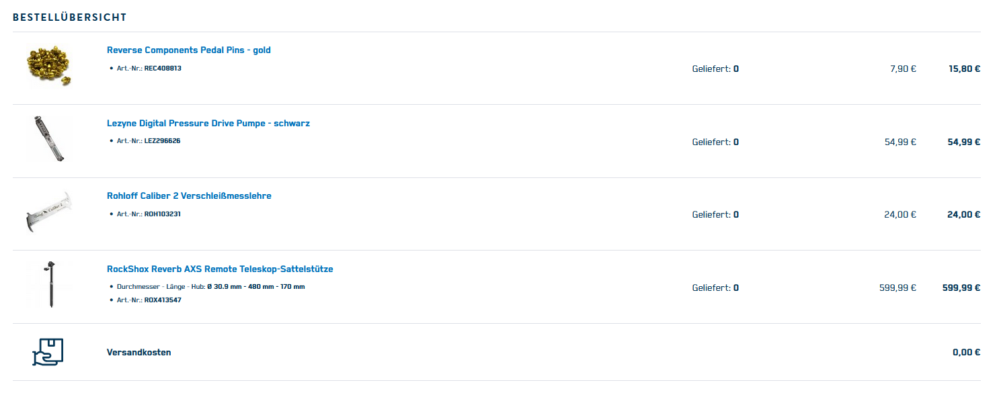Follow the Rohloff Caliber 2 Verschleißmesslehre link
The image size is (997, 395).
coord(189,196)
